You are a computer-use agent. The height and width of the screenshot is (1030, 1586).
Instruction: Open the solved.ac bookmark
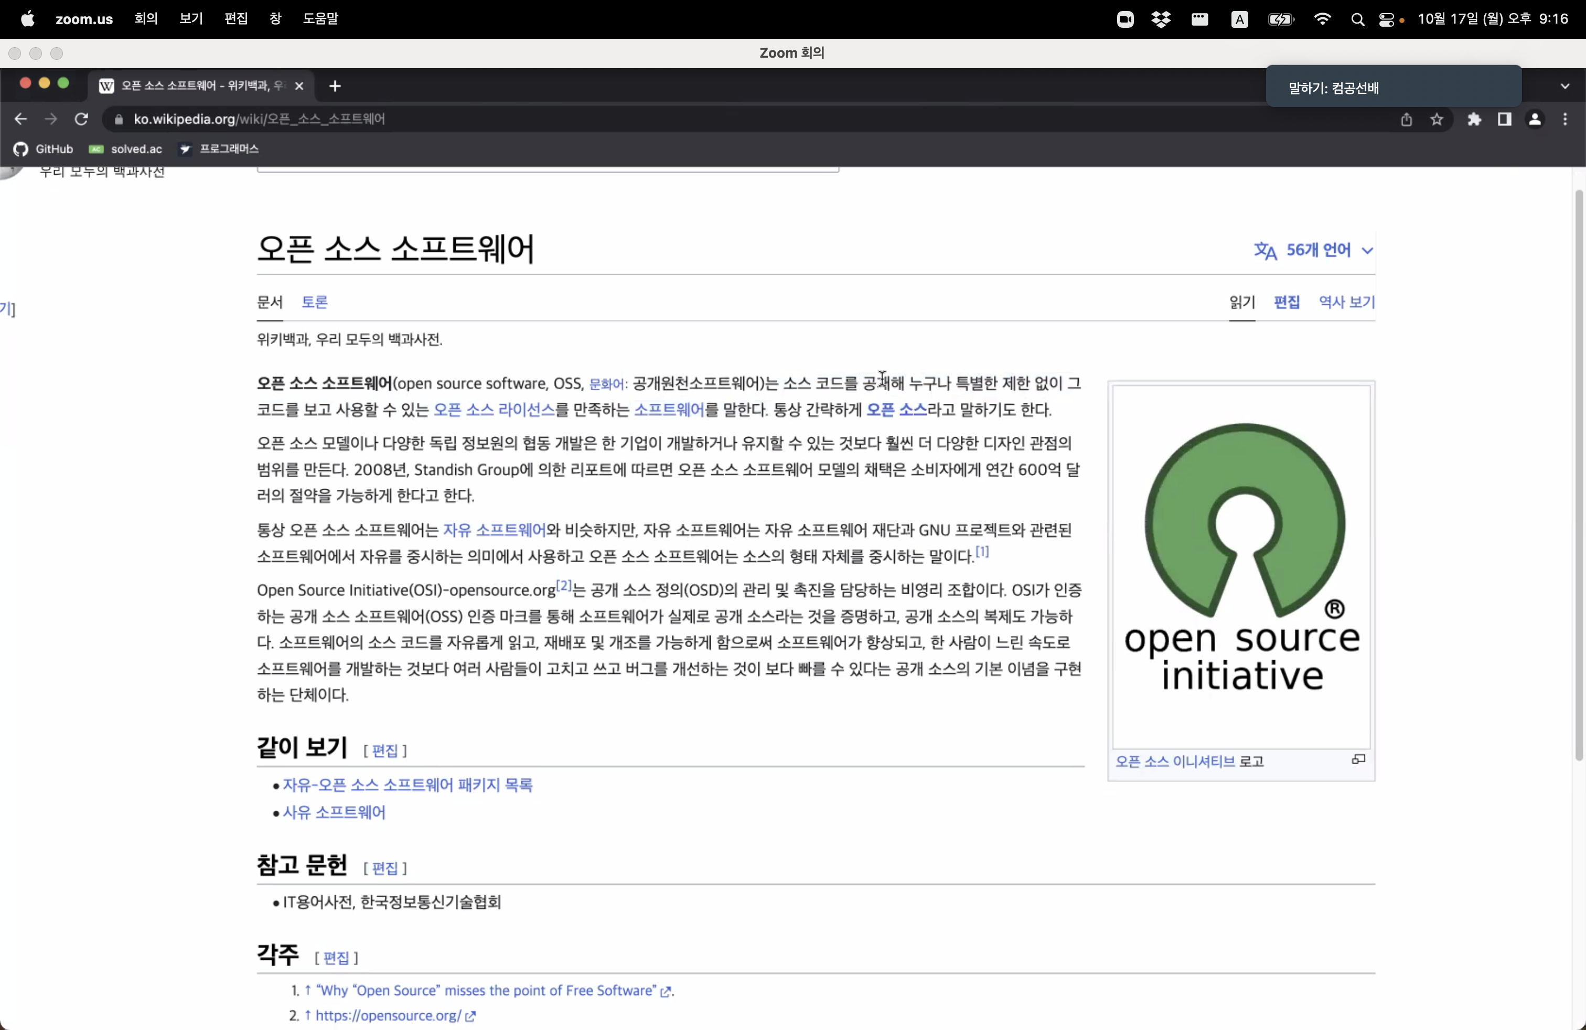click(125, 148)
